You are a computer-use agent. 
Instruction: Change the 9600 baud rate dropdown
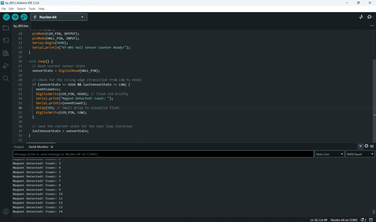[x=360, y=154]
